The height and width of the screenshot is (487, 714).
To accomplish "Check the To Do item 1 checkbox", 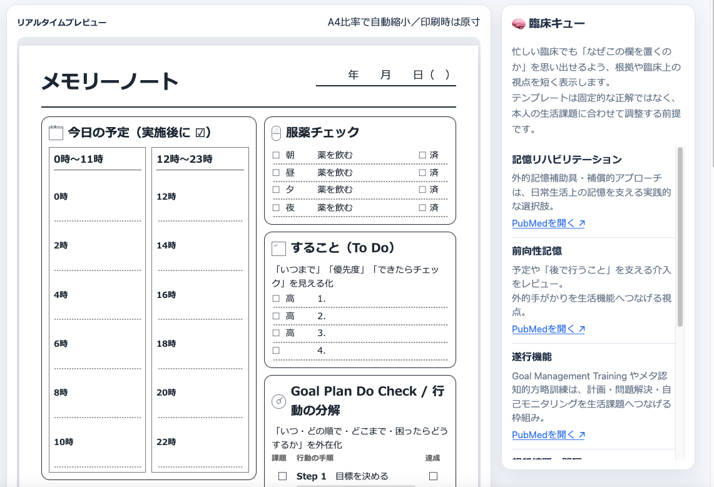I will click(276, 299).
